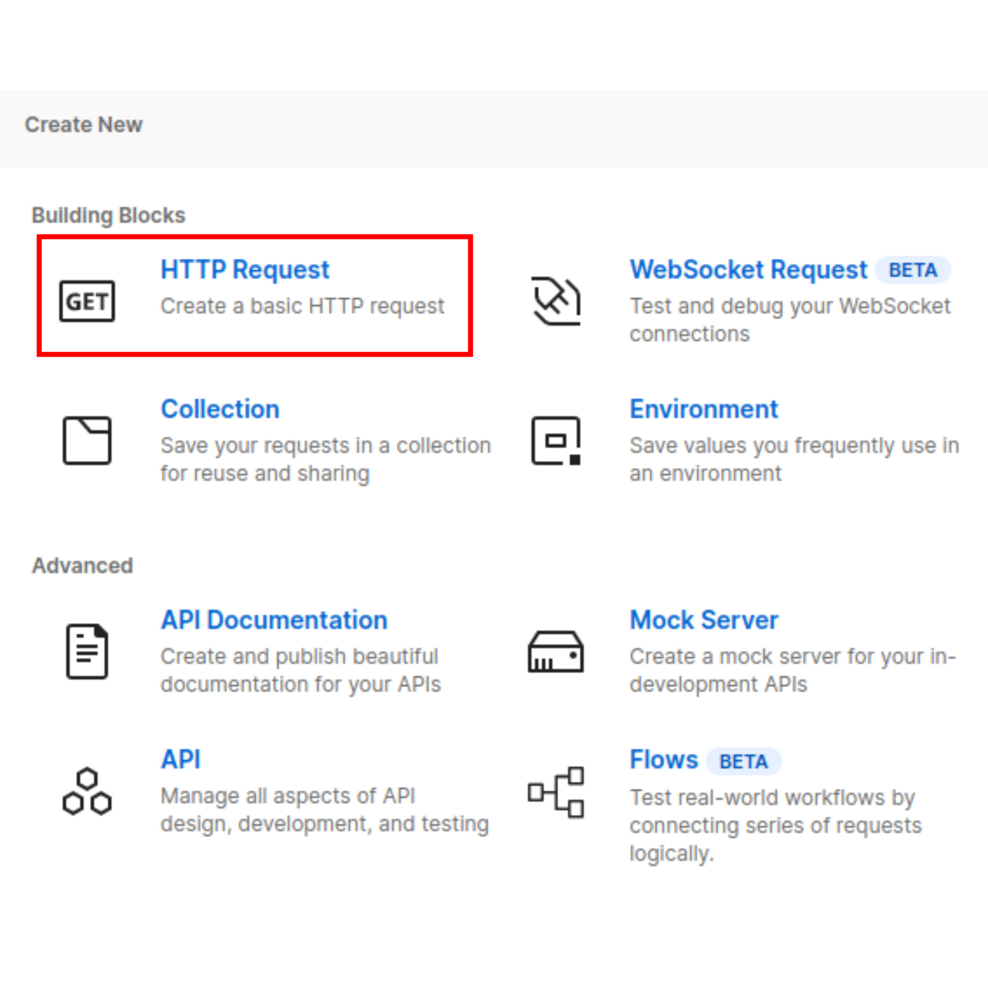The height and width of the screenshot is (987, 988).
Task: Click 'Create a mock server' description
Action: click(x=792, y=670)
